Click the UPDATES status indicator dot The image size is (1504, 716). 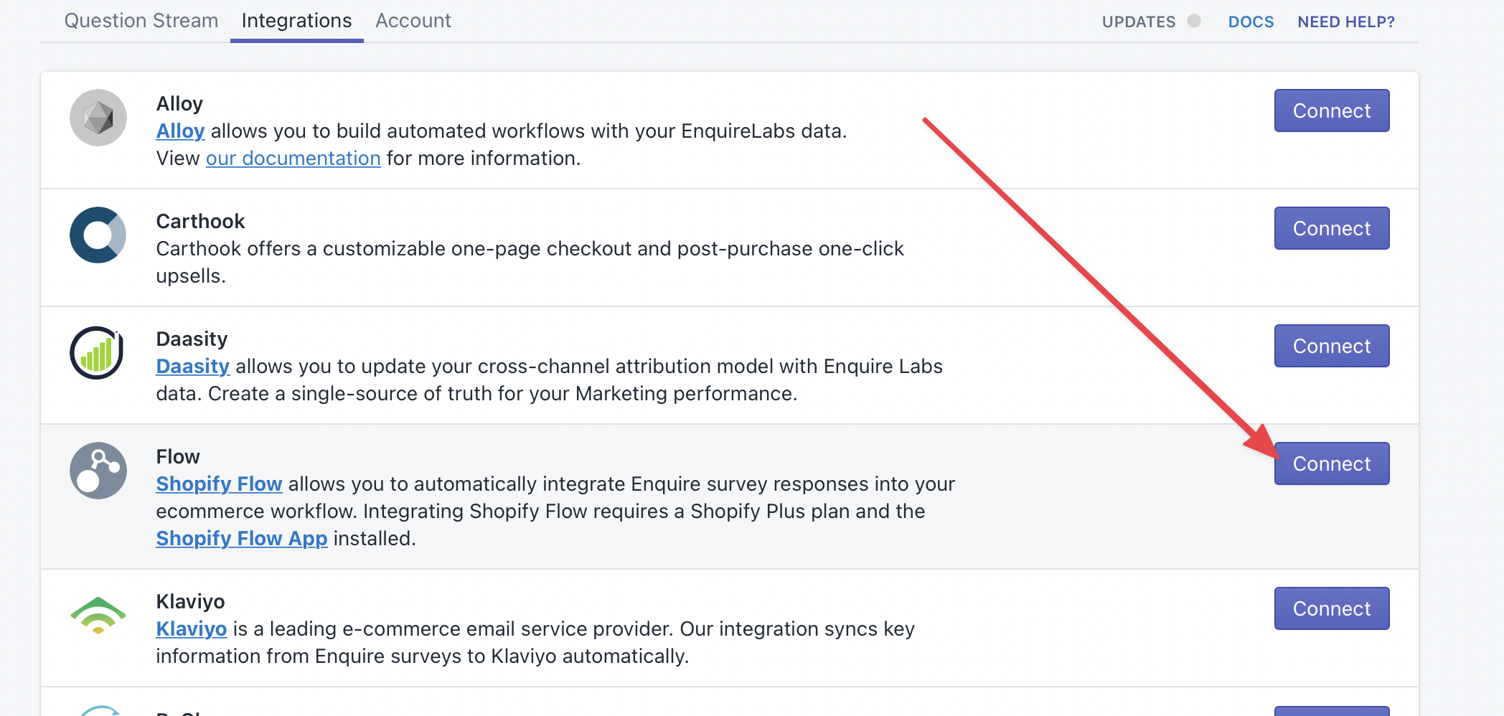(1194, 21)
